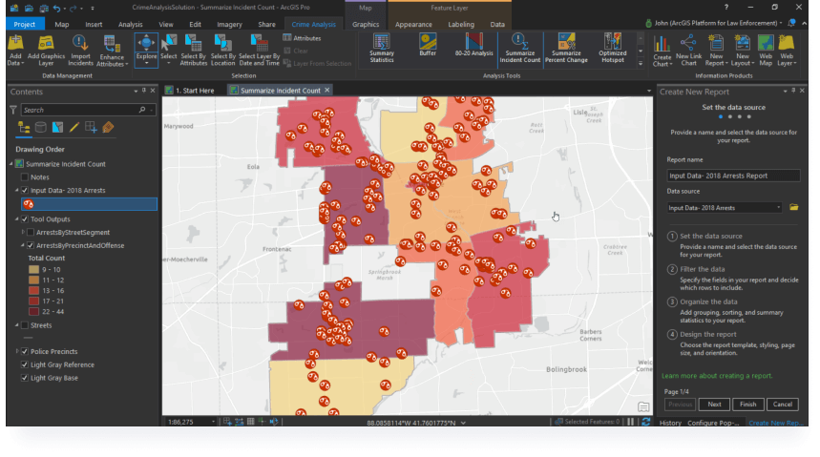Viewport: 820px width, 457px height.
Task: Switch to List By Editing view
Action: (74, 127)
